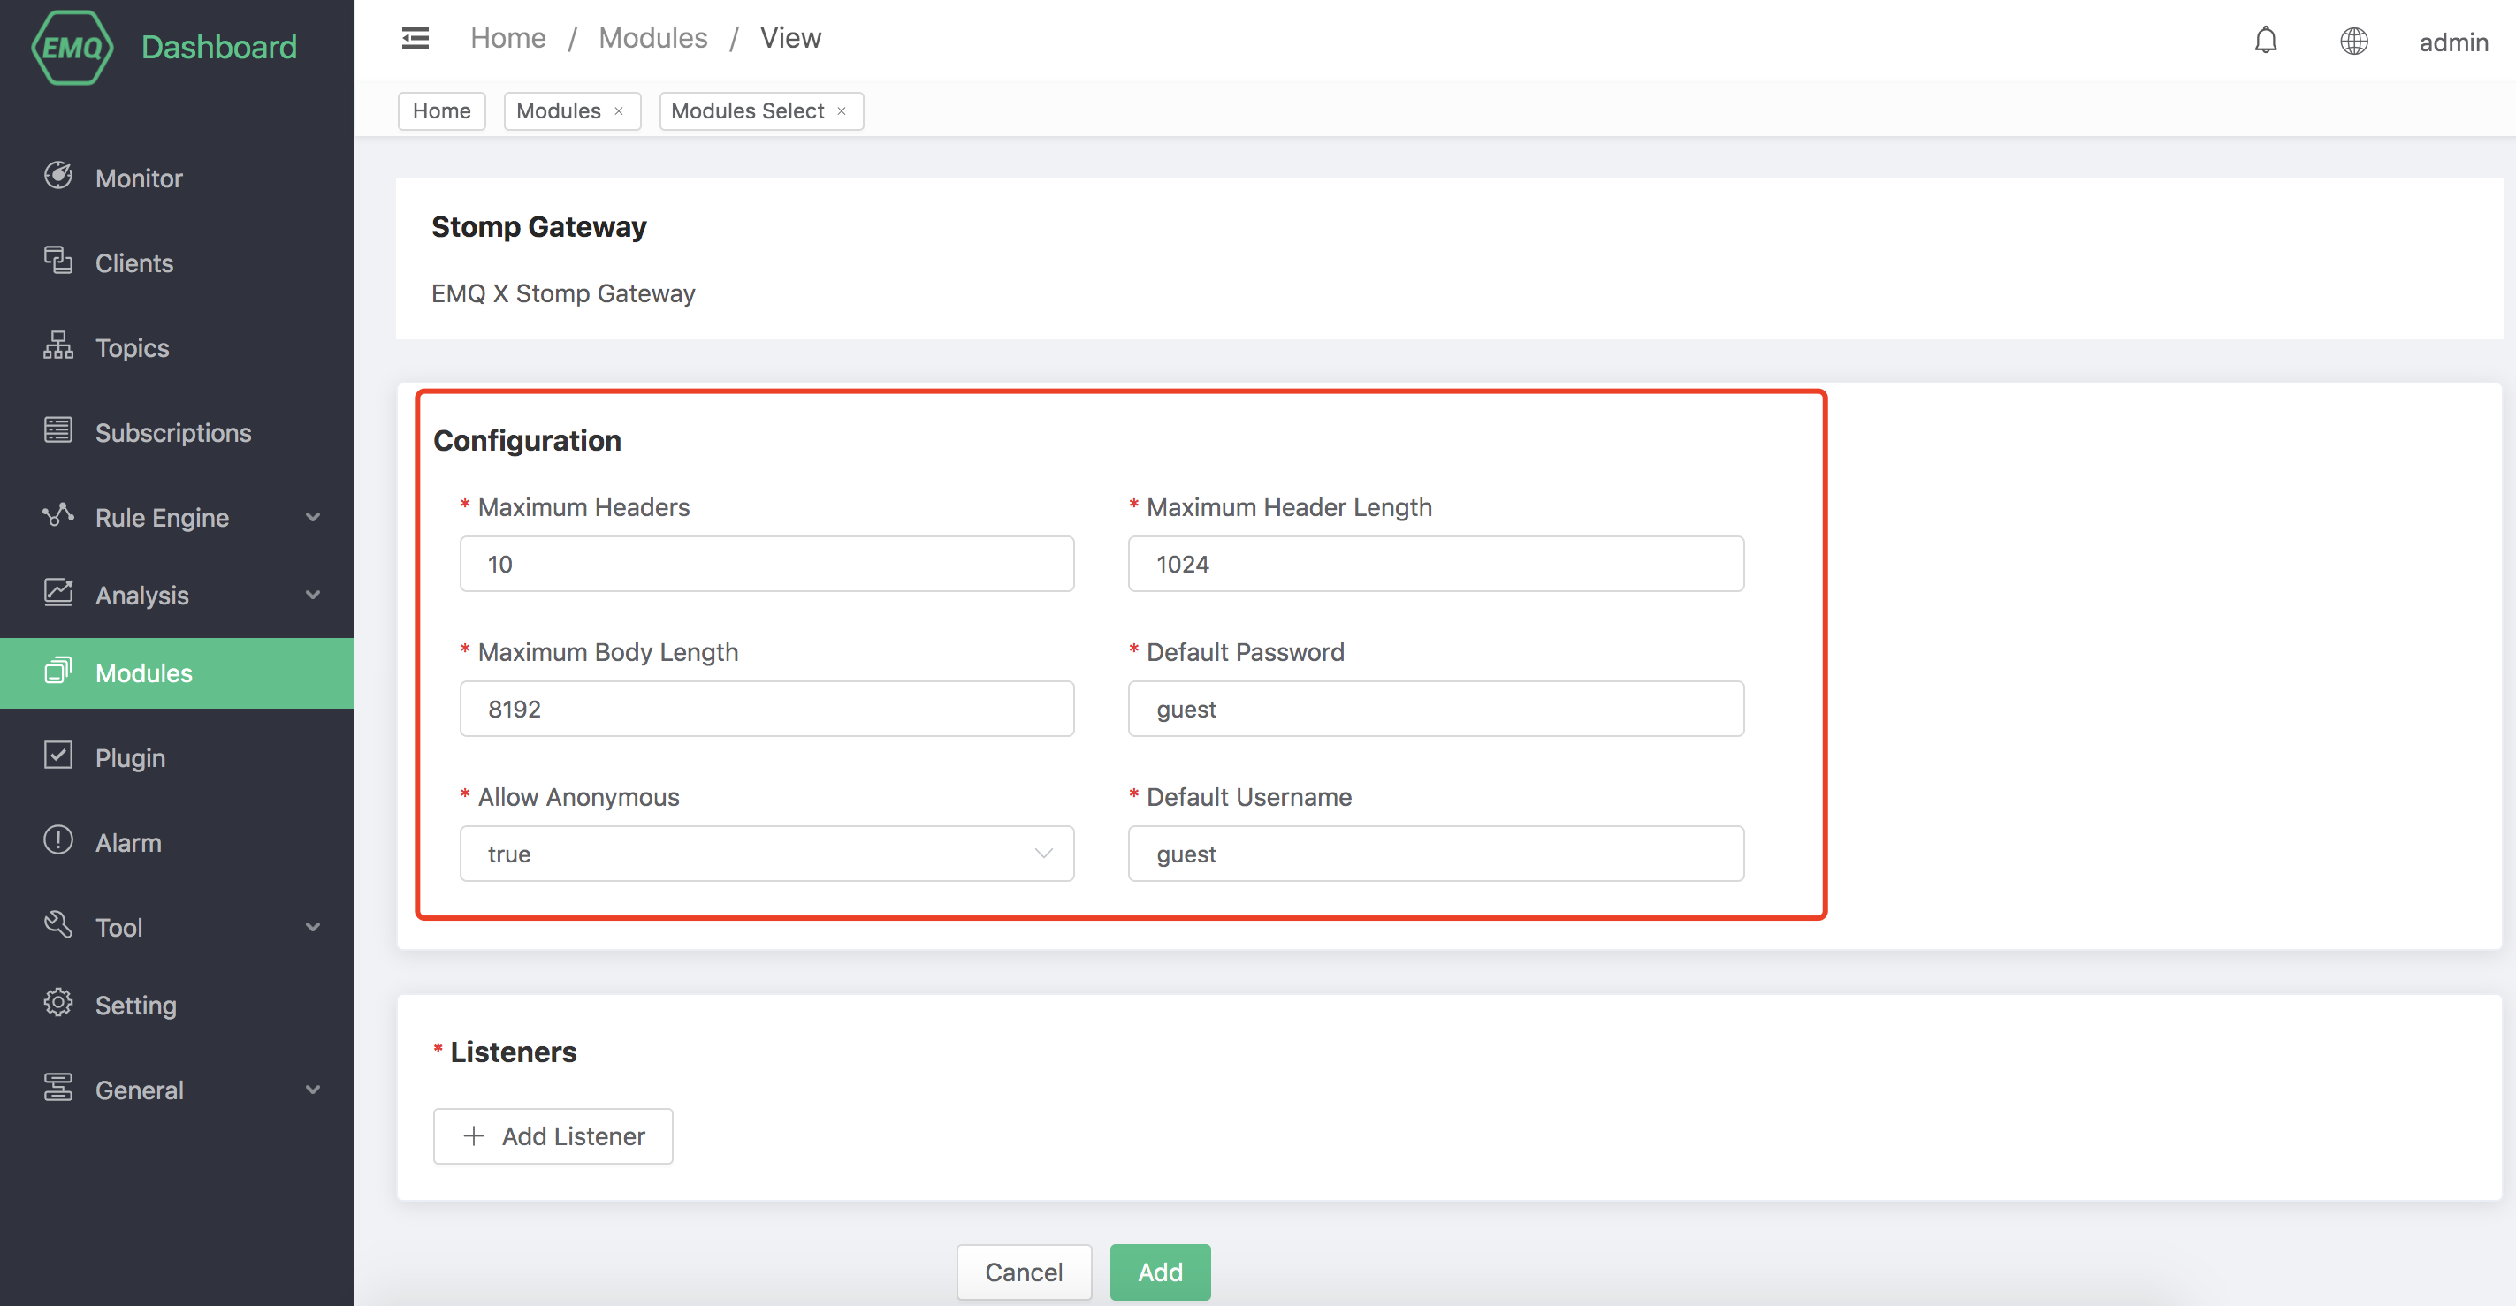This screenshot has height=1306, width=2516.
Task: Click the Alarm exclamation icon
Action: [x=57, y=840]
